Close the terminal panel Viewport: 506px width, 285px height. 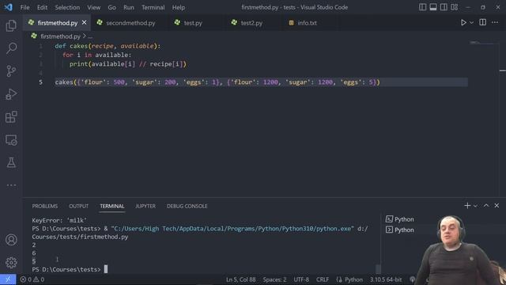click(x=497, y=206)
